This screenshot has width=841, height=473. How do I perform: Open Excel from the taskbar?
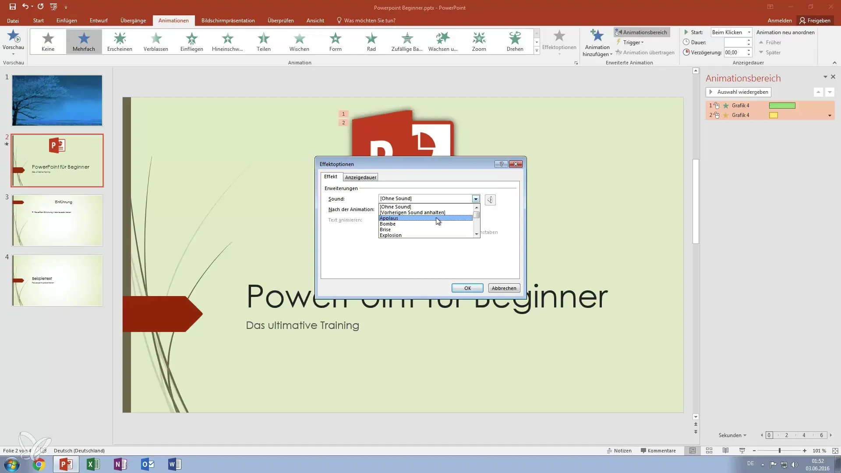pyautogui.click(x=93, y=464)
